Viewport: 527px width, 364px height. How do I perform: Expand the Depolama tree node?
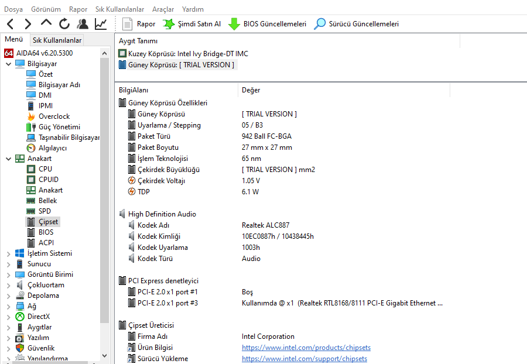pos(9,296)
